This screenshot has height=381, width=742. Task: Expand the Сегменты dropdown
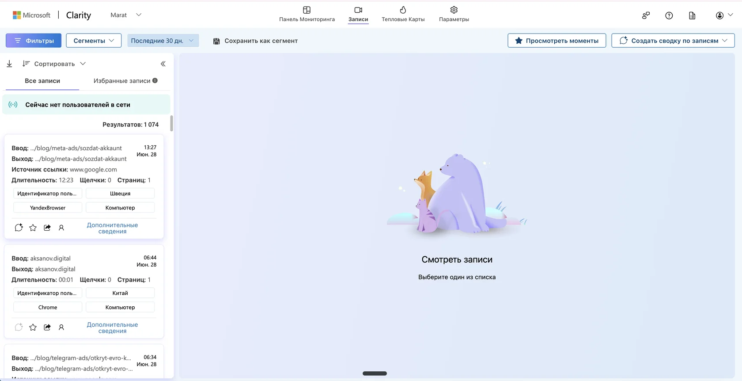(x=94, y=41)
